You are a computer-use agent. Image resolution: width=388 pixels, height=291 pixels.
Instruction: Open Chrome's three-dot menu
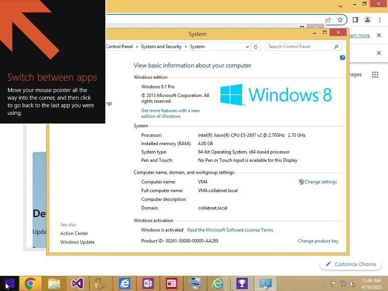click(x=380, y=20)
